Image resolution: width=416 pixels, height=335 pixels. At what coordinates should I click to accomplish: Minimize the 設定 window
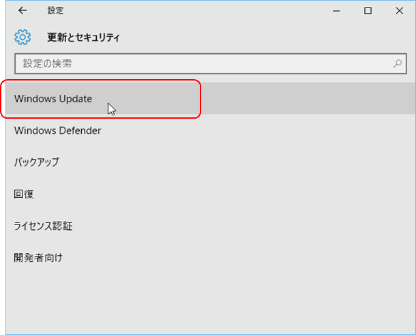[336, 11]
